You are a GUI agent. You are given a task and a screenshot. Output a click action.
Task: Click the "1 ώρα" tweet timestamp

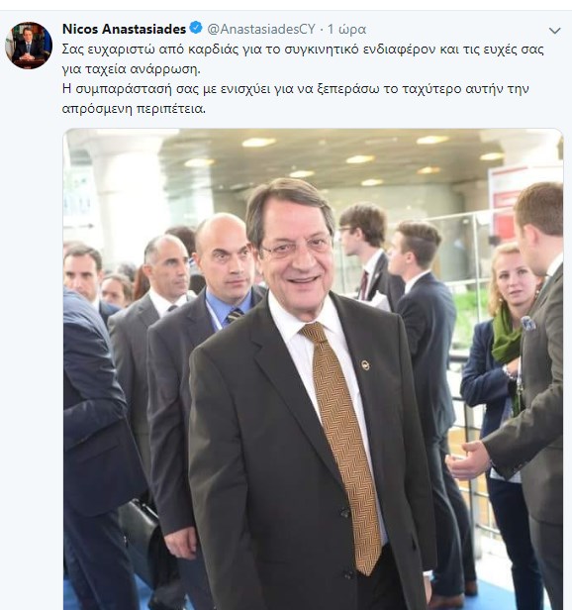click(346, 29)
